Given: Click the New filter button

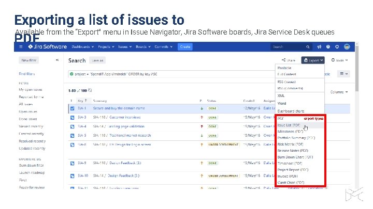Looking at the screenshot, I should tap(28, 60).
